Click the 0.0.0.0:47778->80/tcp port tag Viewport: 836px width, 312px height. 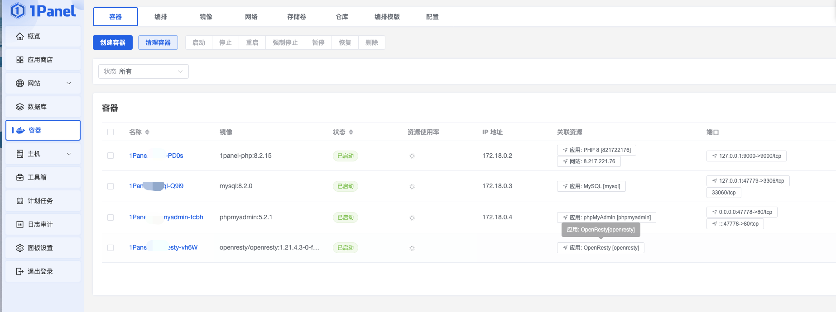coord(742,212)
